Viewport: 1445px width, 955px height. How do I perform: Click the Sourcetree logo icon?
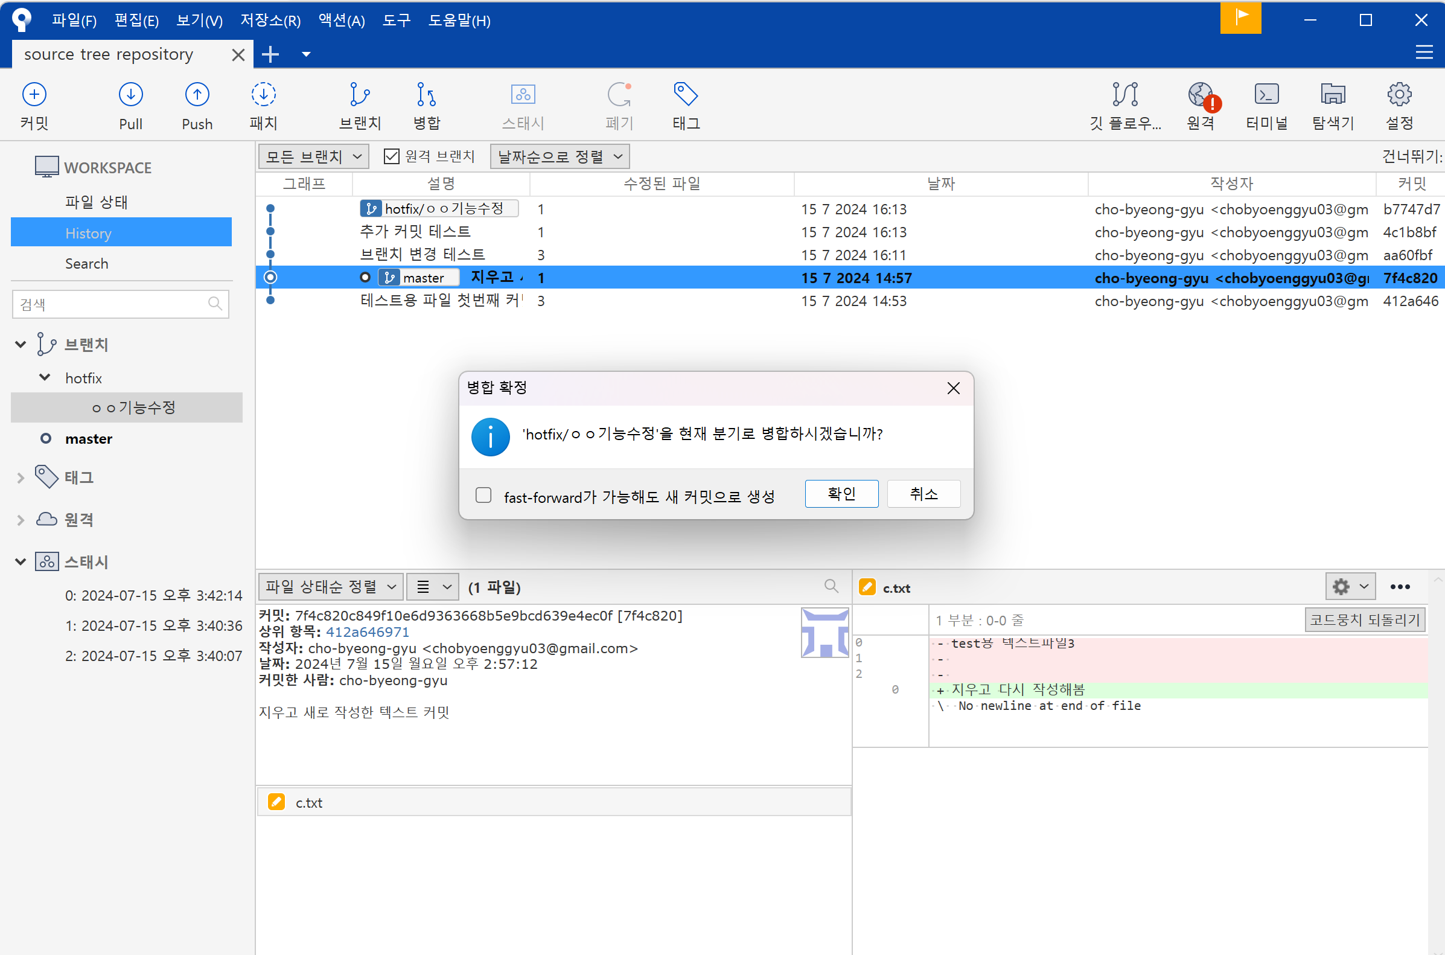point(21,19)
